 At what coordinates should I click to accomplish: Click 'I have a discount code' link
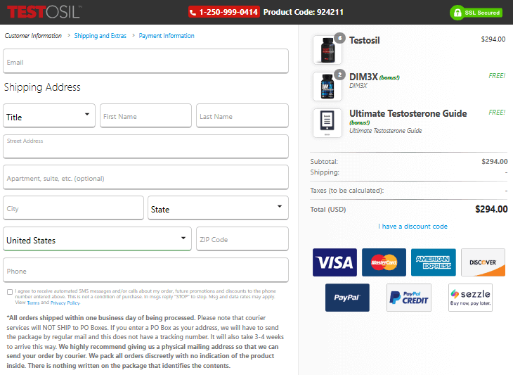click(413, 227)
